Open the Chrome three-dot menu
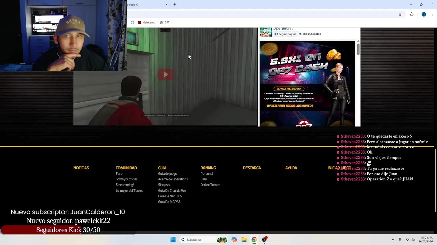This screenshot has height=245, width=437. click(x=432, y=14)
